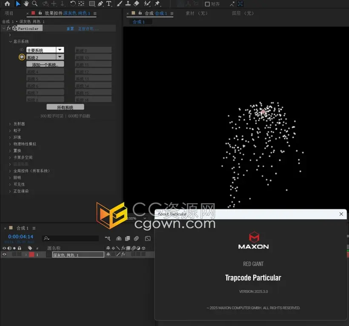Select the Rotation tool
The width and height of the screenshot is (349, 326).
(x=73, y=3)
